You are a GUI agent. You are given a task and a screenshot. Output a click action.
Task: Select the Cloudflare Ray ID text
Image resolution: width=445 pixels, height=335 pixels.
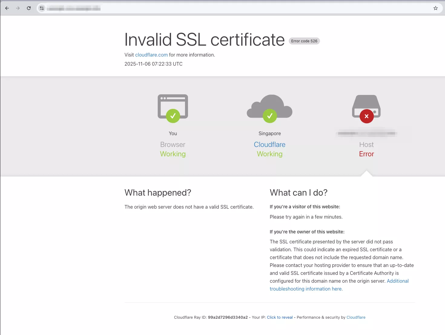tap(228, 317)
